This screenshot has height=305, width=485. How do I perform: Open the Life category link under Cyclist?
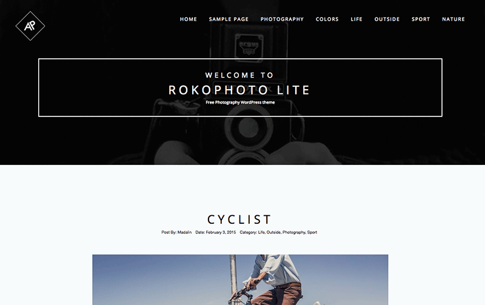[261, 232]
